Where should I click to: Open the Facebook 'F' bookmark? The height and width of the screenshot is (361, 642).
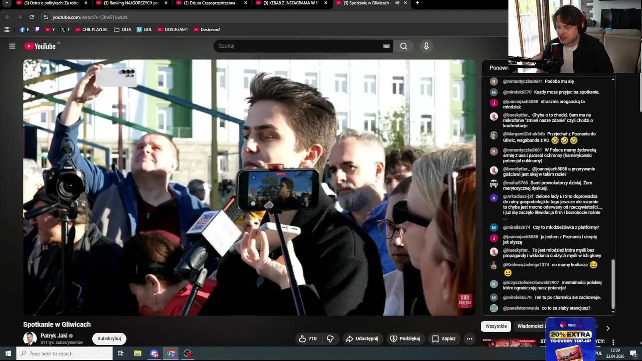click(x=24, y=30)
